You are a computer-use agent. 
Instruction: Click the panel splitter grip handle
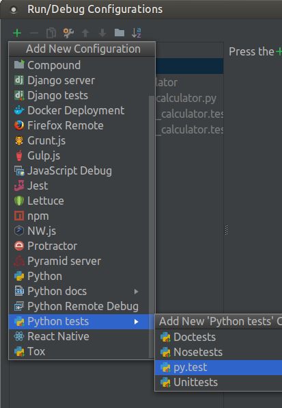[226, 230]
